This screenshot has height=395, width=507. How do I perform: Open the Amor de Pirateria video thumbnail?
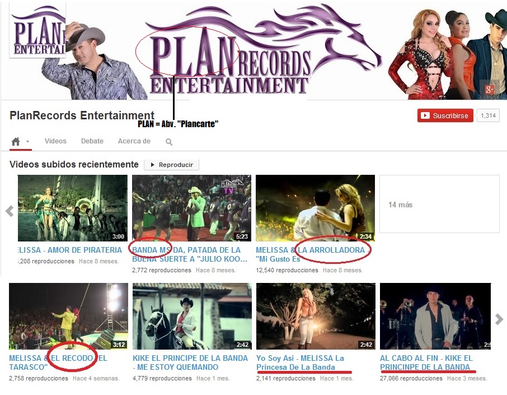[x=72, y=208]
